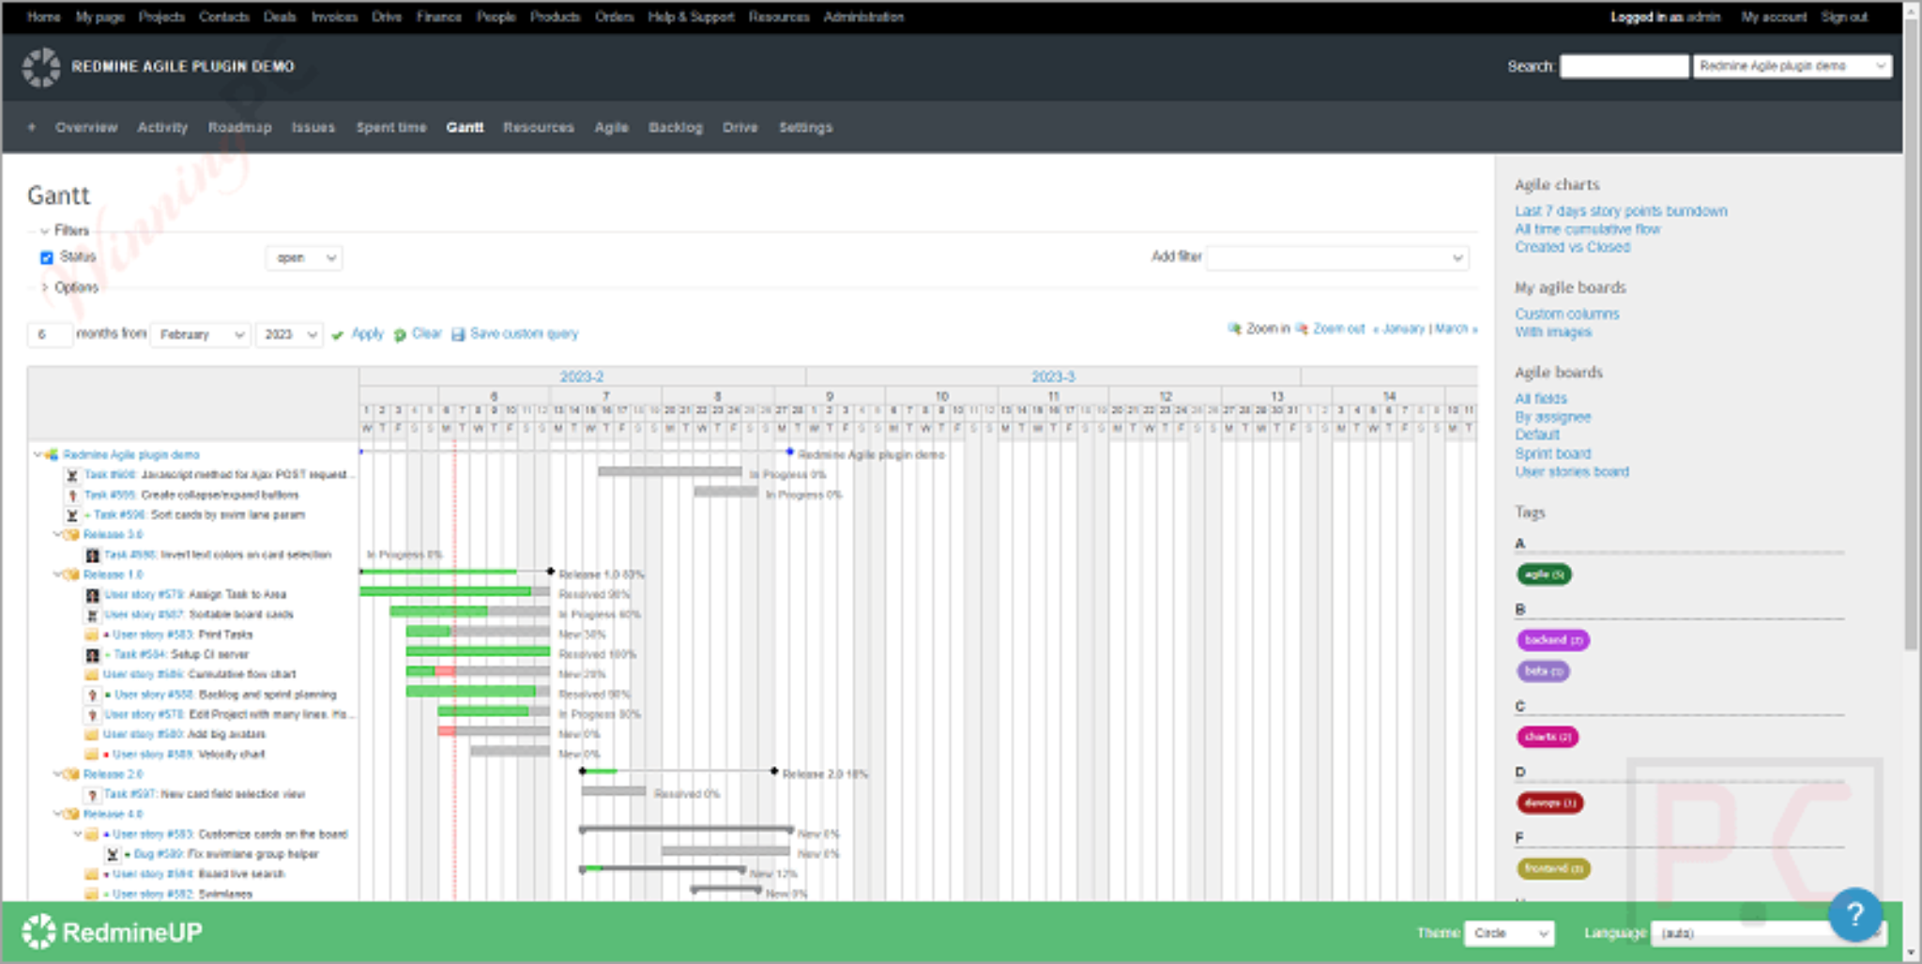Open the project jump dropdown near Search

pos(1792,66)
